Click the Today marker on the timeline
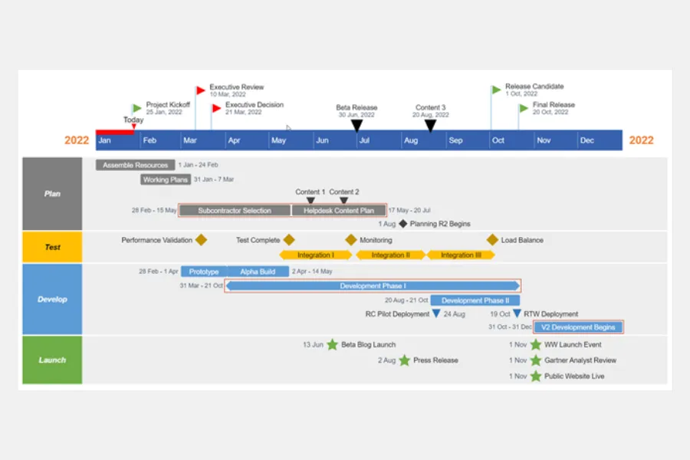Viewport: 690px width, 460px height. 132,125
